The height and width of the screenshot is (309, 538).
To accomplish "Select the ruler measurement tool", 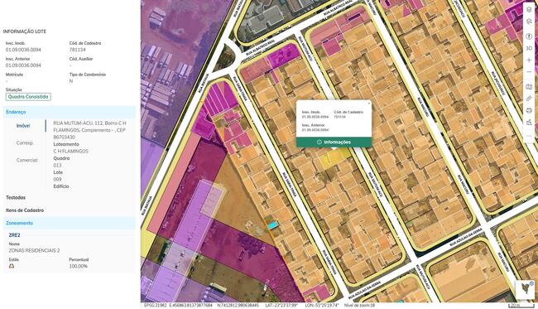I will 529,99.
